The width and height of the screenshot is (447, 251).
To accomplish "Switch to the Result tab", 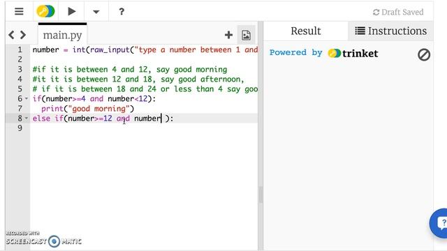I will [306, 31].
